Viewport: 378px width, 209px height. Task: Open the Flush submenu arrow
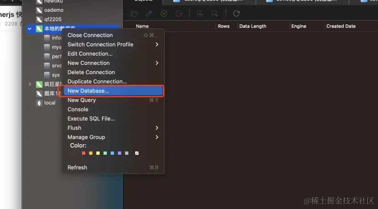pos(157,128)
